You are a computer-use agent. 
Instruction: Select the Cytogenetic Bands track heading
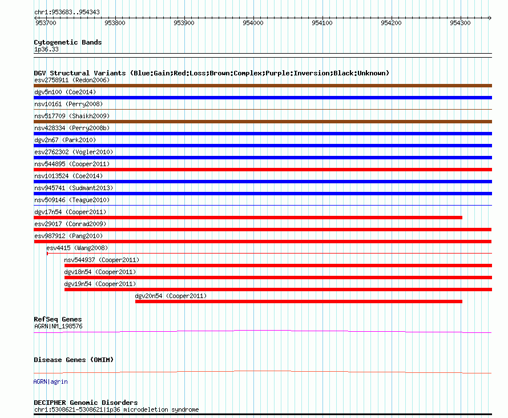pos(68,42)
